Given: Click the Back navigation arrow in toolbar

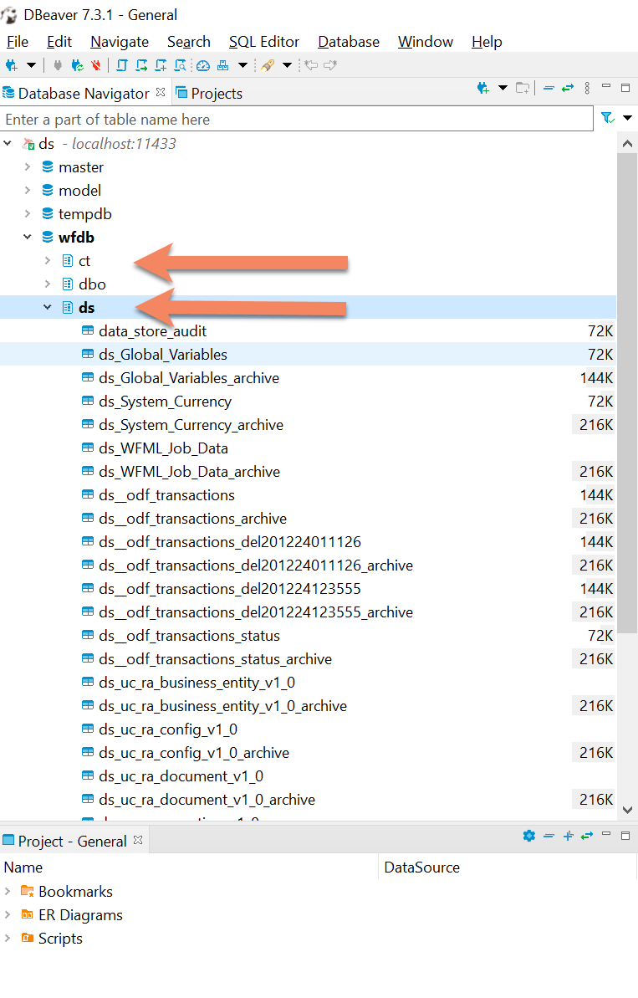Looking at the screenshot, I should click(311, 65).
